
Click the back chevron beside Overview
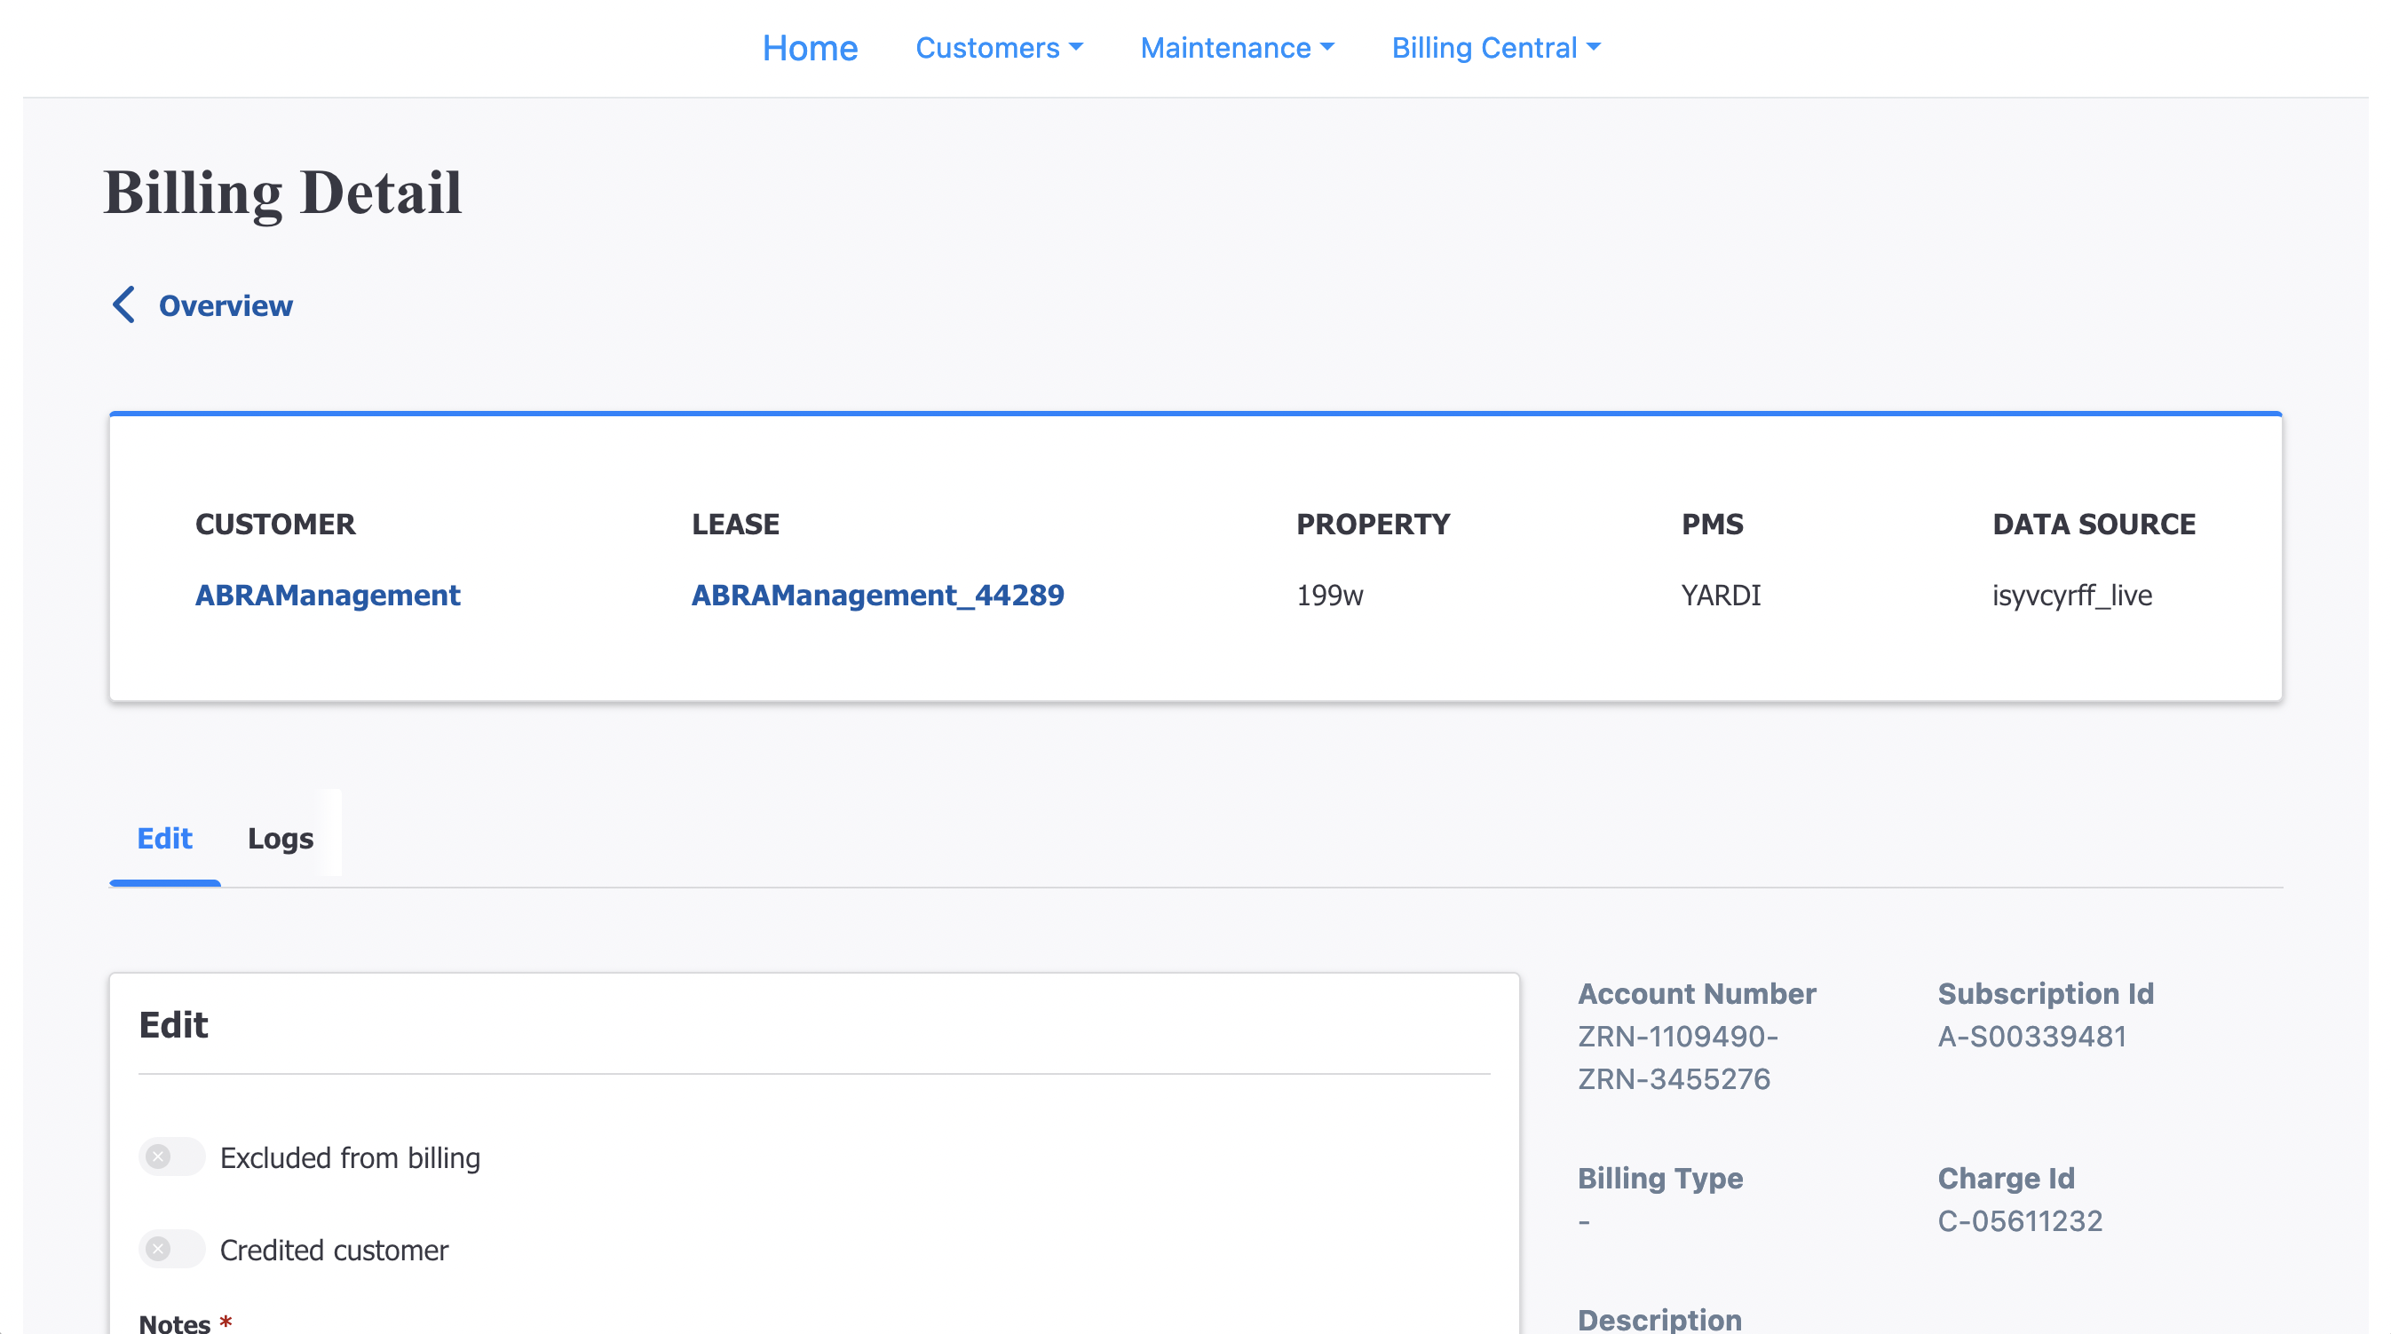[123, 304]
